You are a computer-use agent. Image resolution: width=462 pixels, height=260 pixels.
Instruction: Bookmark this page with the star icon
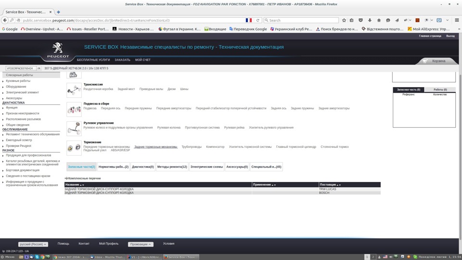[344, 20]
